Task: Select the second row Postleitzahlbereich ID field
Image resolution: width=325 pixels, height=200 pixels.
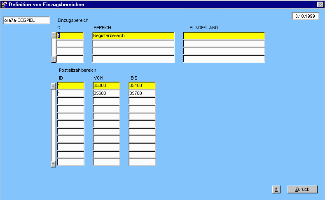Action: [x=70, y=94]
